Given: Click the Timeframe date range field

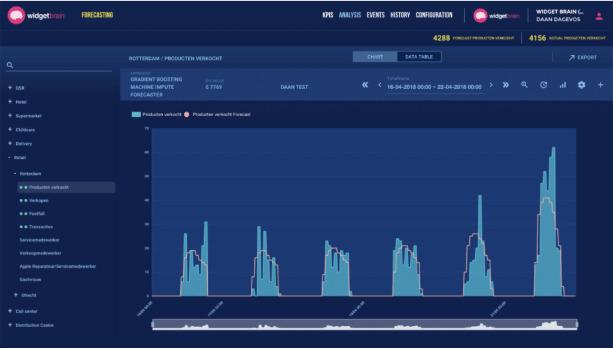Looking at the screenshot, I should (435, 87).
